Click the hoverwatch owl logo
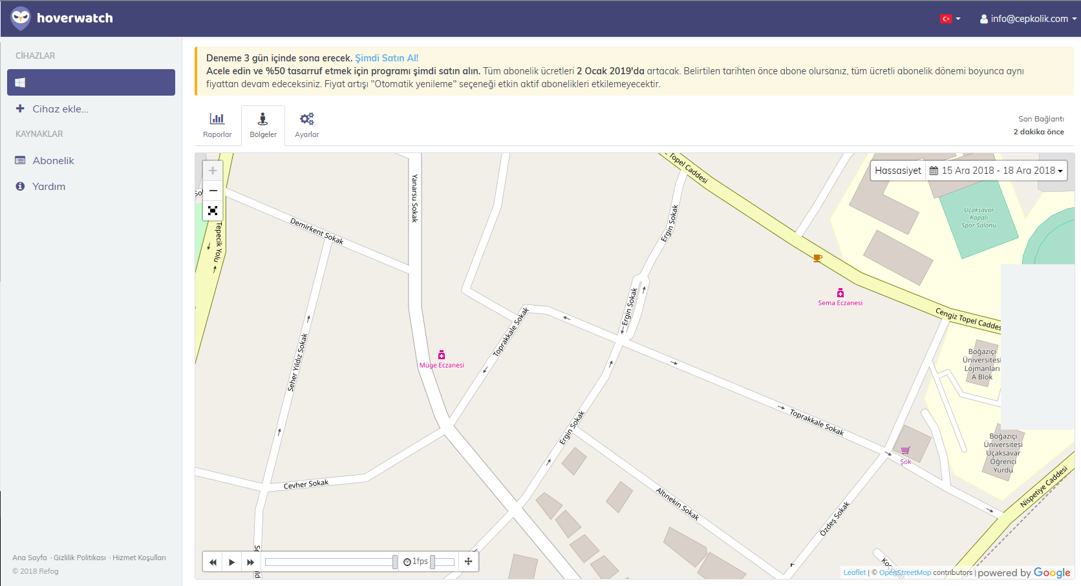 pyautogui.click(x=21, y=19)
